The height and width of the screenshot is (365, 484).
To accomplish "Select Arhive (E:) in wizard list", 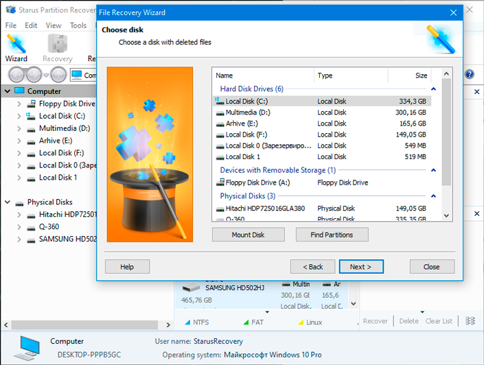I will [321, 123].
